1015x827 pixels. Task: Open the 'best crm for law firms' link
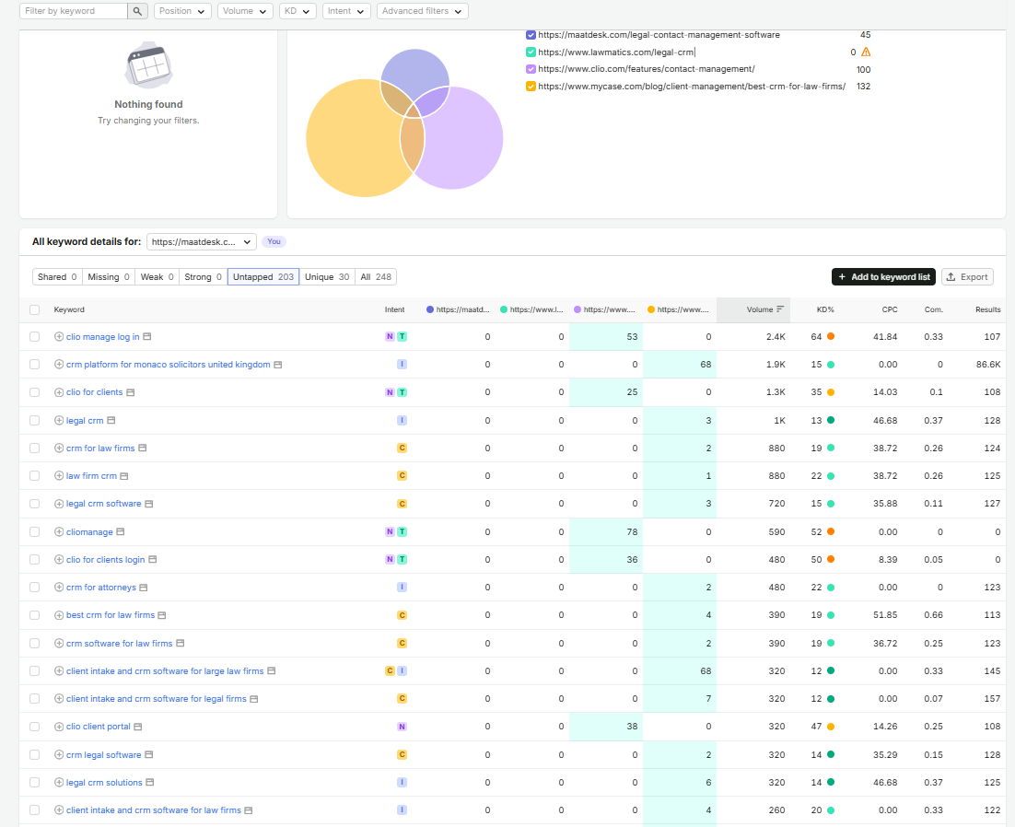111,615
